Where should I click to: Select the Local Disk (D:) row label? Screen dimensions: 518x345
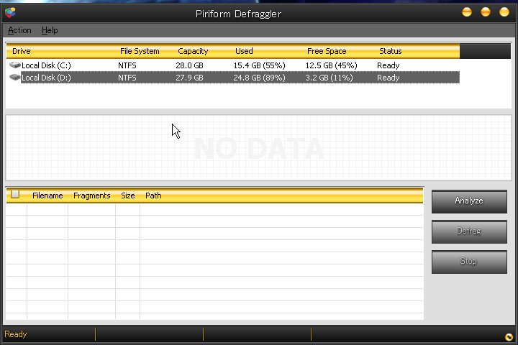46,78
